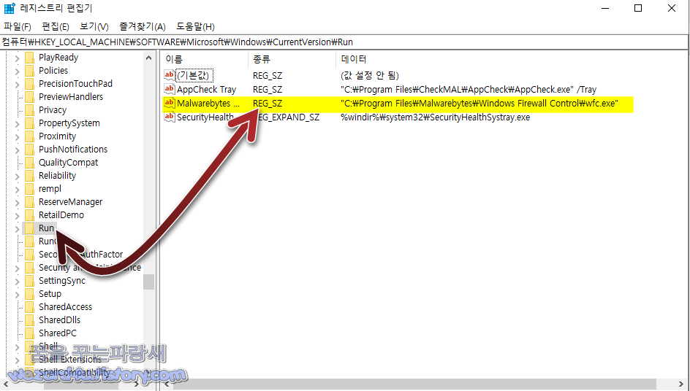
Task: Select the PreviewHandlers folder icon
Action: 29,97
